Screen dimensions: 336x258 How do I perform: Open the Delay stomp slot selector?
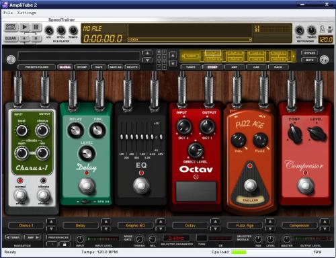coord(81,225)
